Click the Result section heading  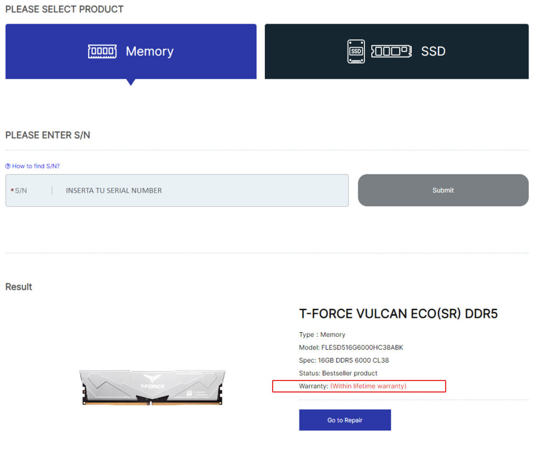click(x=19, y=287)
